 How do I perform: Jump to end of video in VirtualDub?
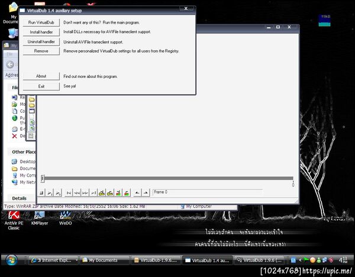[x=93, y=193]
